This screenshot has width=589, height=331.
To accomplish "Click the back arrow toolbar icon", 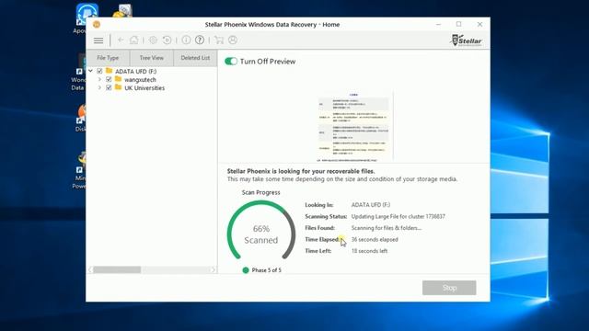I will (121, 40).
